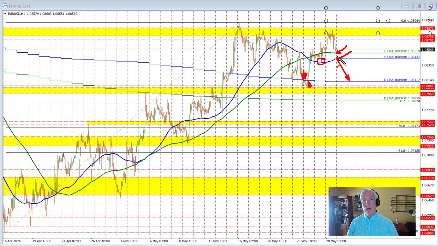438x246 pixels.
Task: Click the 16 Apr 2024 time label
Action: click(12, 241)
